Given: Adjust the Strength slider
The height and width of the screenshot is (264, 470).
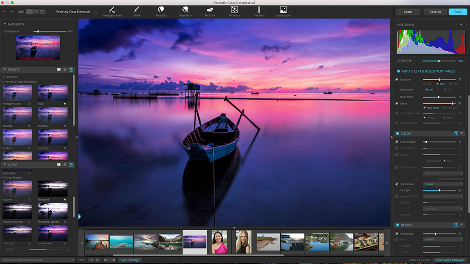Looking at the screenshot, I should pyautogui.click(x=439, y=61).
